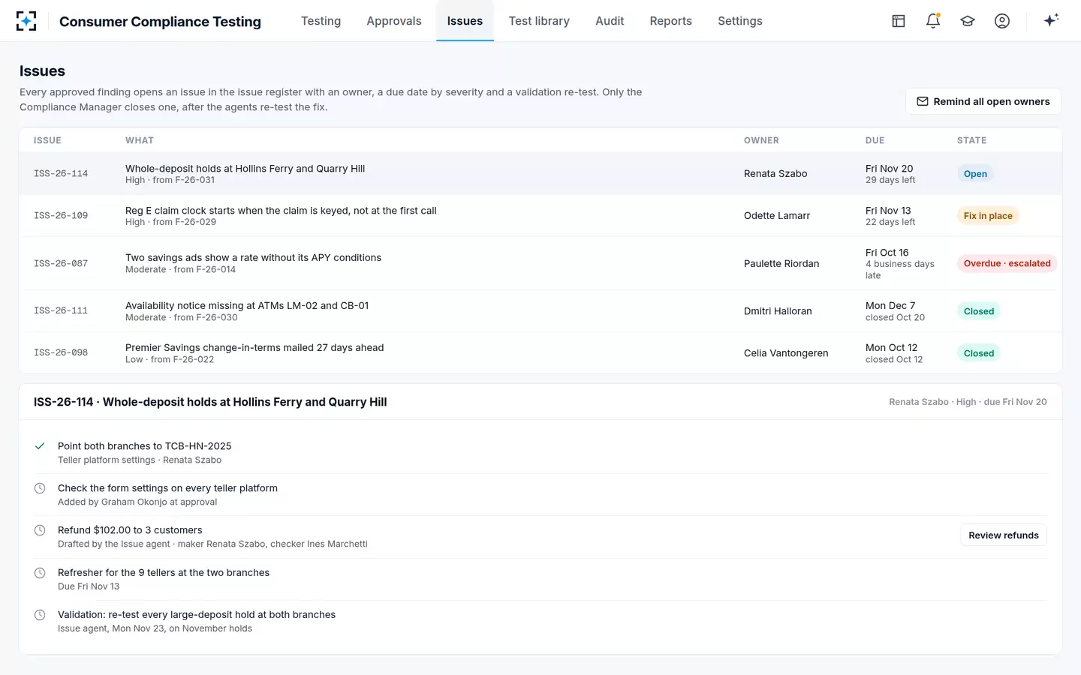Click the green checkmark for Point both branches
Viewport: 1081px width, 675px height.
pyautogui.click(x=40, y=446)
